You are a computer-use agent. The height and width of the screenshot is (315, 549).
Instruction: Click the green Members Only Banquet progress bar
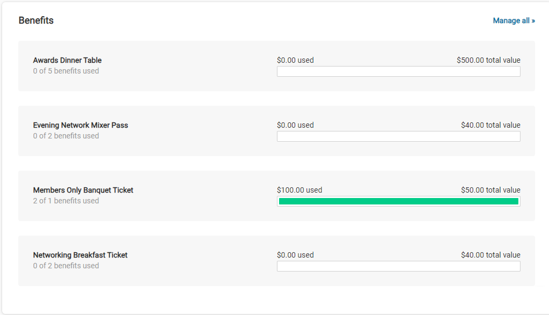(x=398, y=201)
